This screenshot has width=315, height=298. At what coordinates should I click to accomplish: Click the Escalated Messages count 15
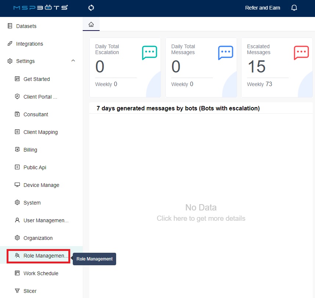click(257, 67)
